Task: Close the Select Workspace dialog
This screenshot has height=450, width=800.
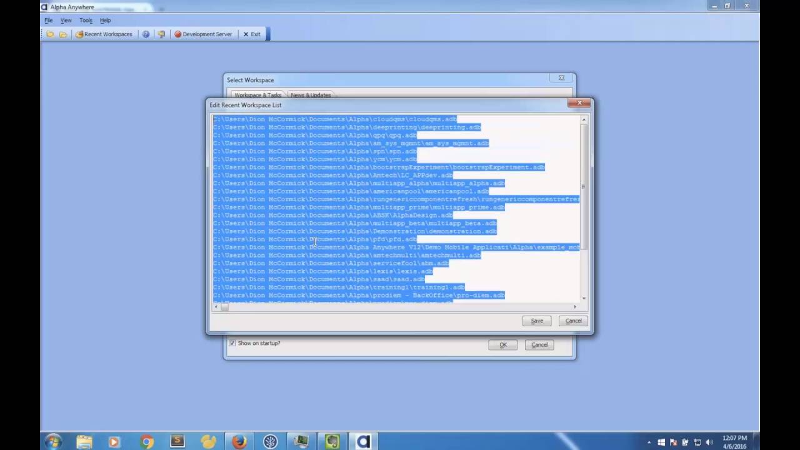Action: (561, 78)
